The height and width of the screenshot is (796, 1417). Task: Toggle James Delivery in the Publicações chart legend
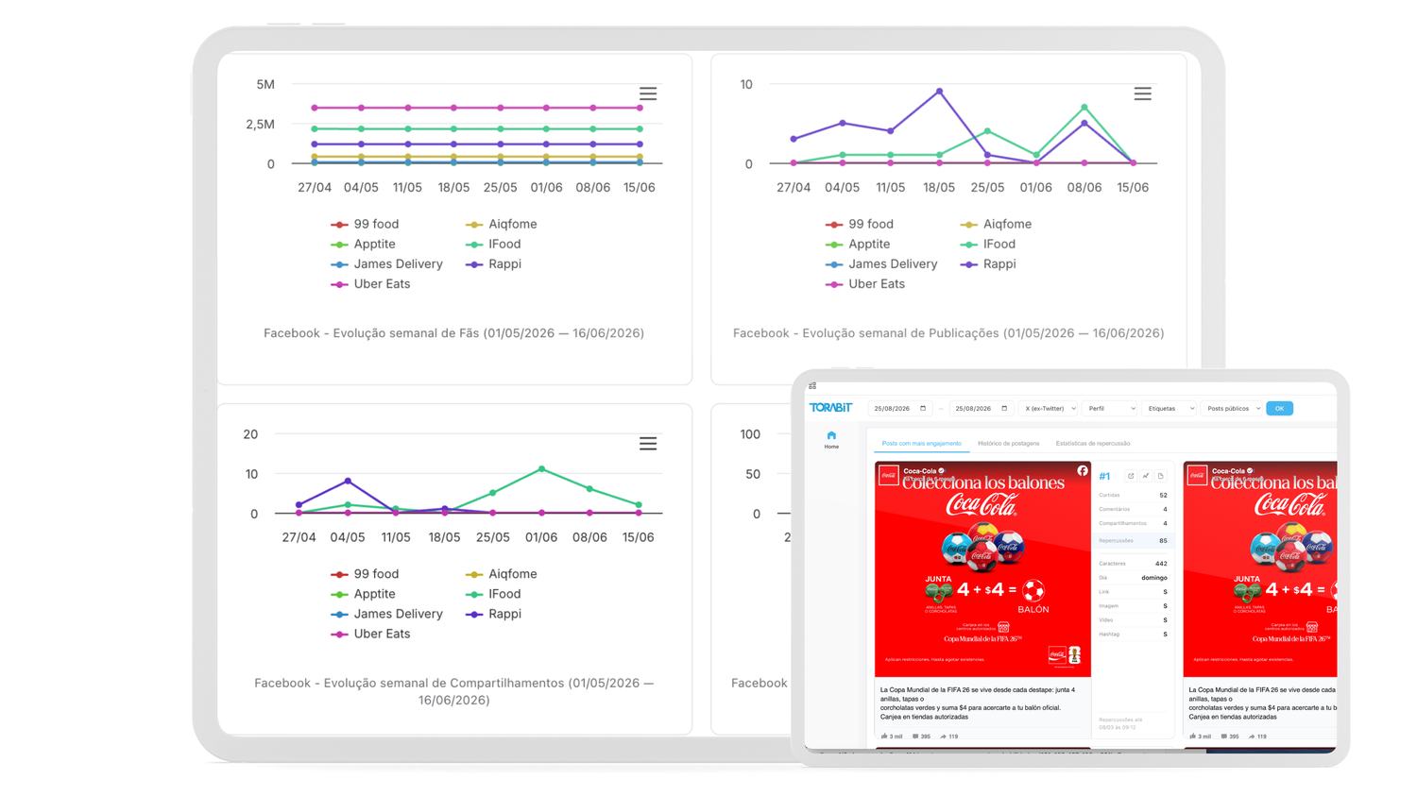click(881, 263)
